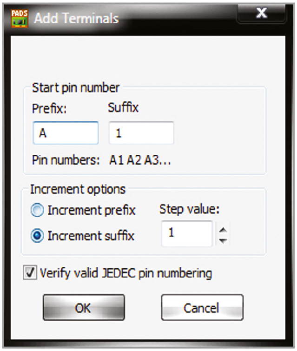
Task: Click the Suffix input field containing 1
Action: click(141, 133)
